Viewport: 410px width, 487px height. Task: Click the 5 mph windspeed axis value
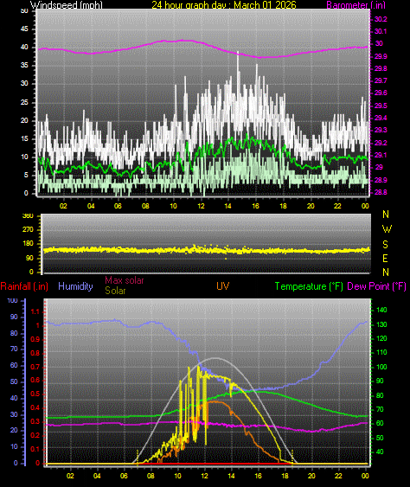point(26,175)
